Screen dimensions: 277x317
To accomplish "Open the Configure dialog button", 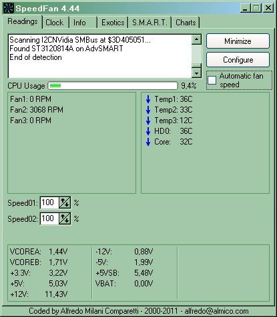I will point(238,60).
